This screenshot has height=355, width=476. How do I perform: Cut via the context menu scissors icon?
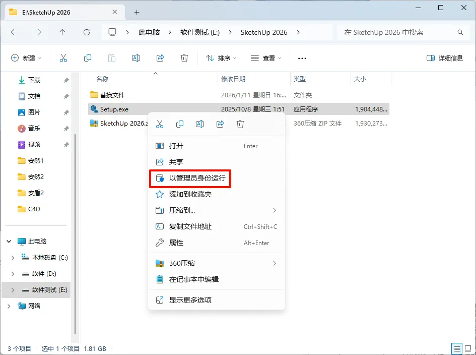pyautogui.click(x=160, y=124)
